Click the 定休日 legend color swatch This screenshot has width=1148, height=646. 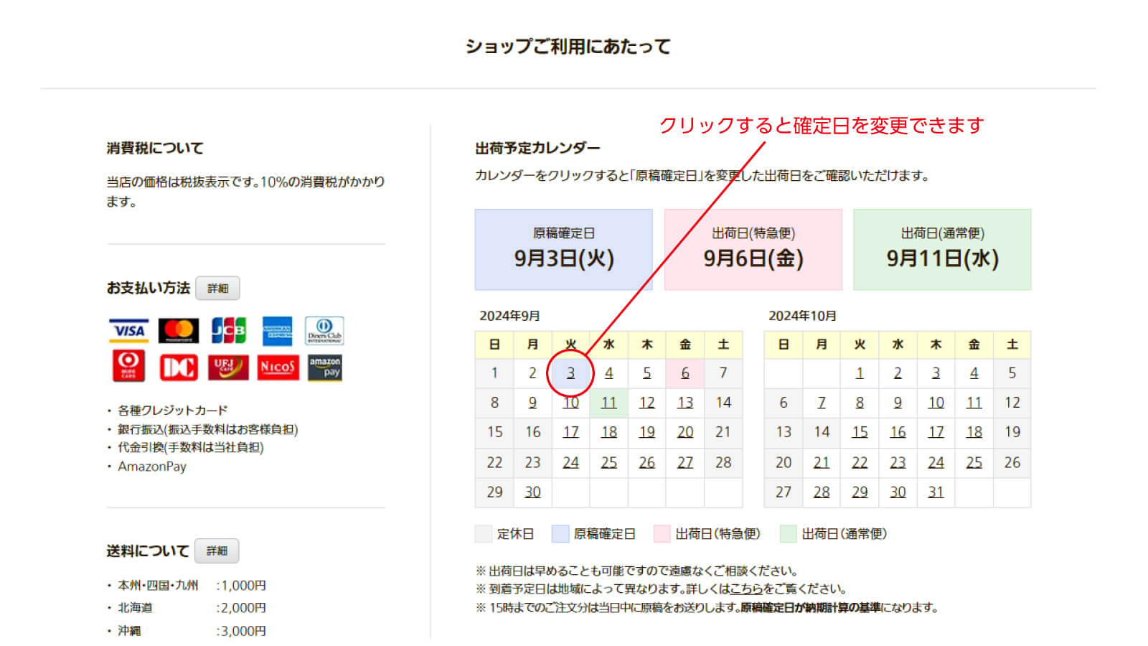pyautogui.click(x=484, y=534)
